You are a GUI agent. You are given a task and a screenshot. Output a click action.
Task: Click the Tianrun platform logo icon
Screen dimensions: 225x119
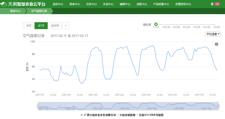click(x=4, y=4)
